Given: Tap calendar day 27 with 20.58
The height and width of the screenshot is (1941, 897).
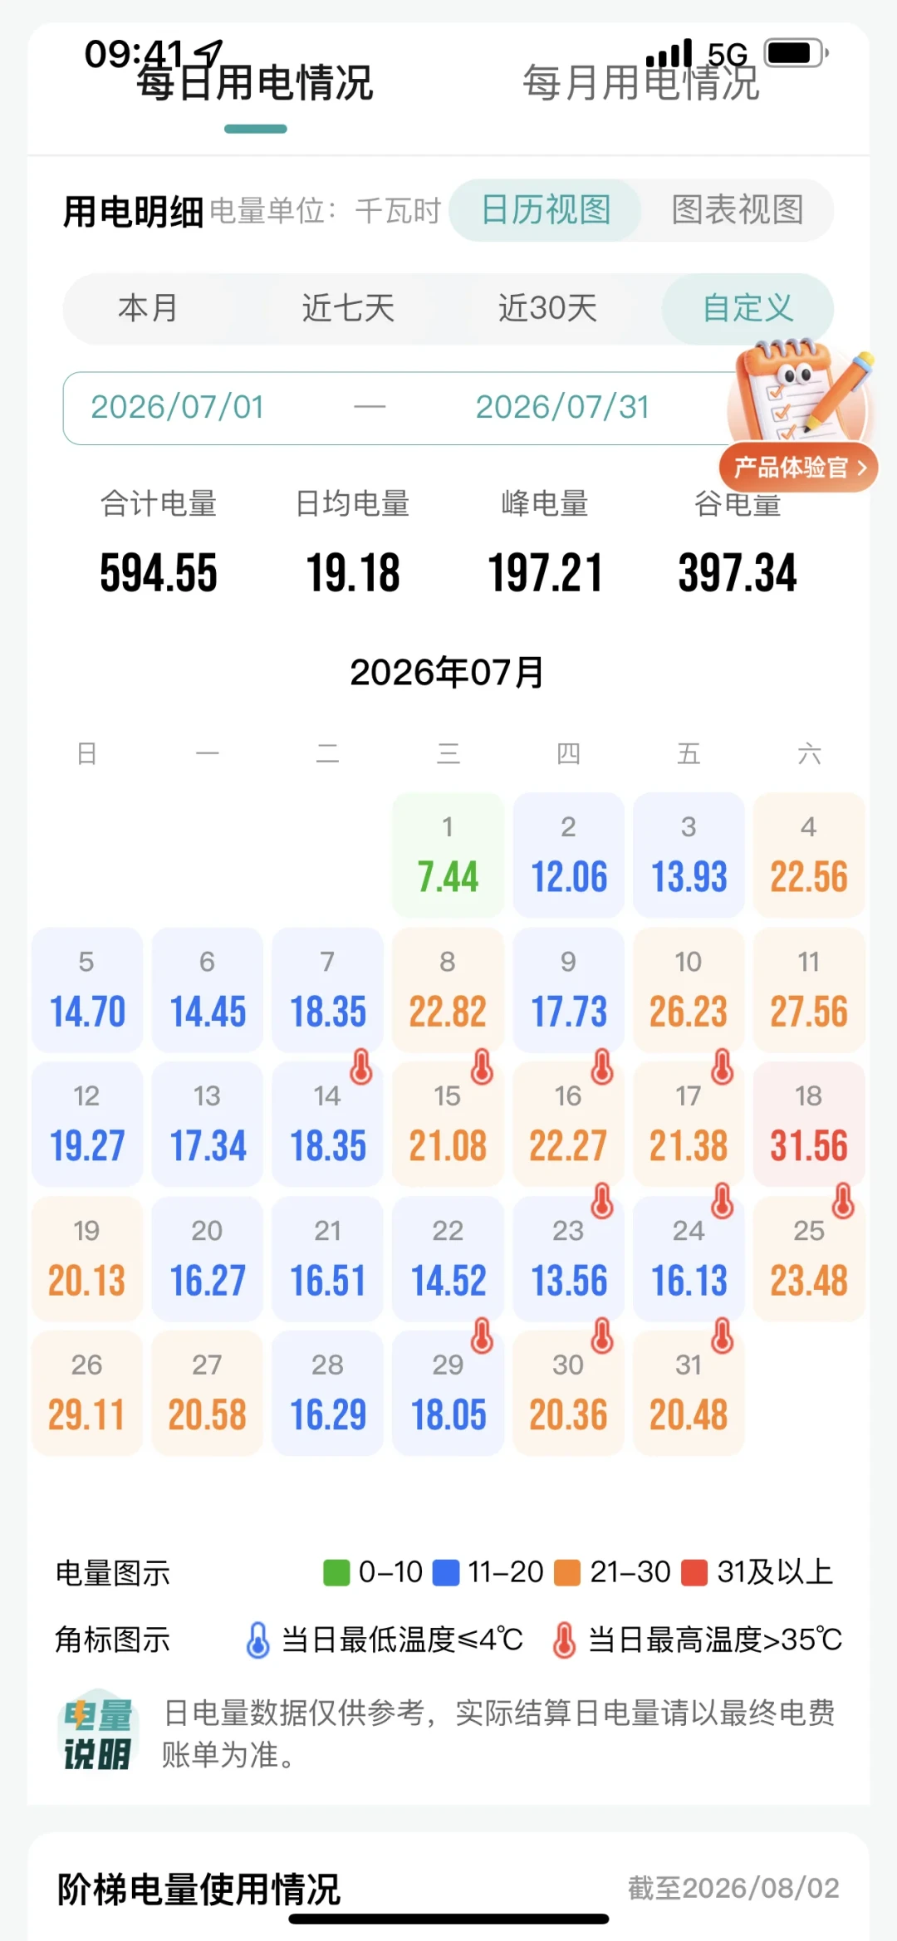Looking at the screenshot, I should coord(208,1393).
